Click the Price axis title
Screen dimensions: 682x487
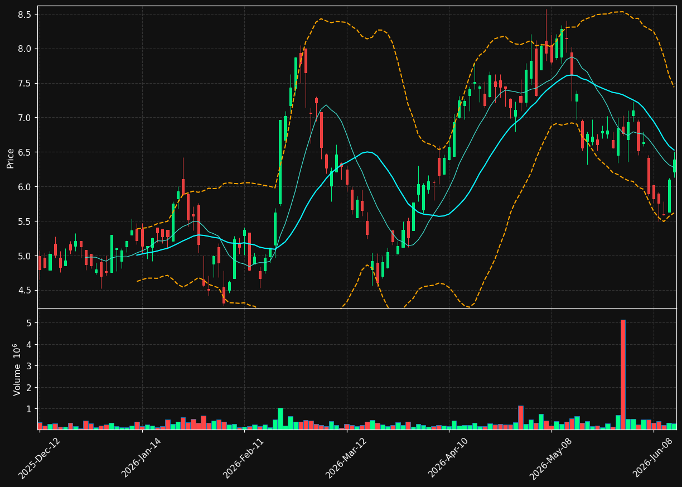pyautogui.click(x=11, y=158)
